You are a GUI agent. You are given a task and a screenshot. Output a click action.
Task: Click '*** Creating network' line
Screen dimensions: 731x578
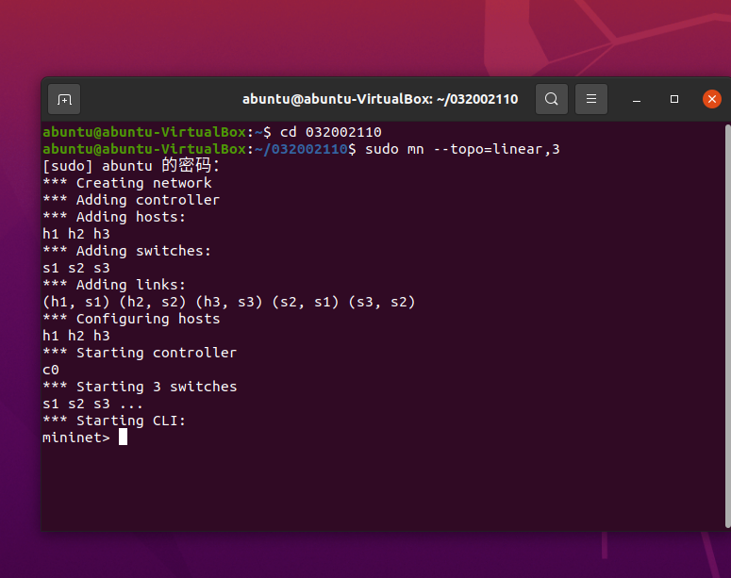[x=127, y=183]
